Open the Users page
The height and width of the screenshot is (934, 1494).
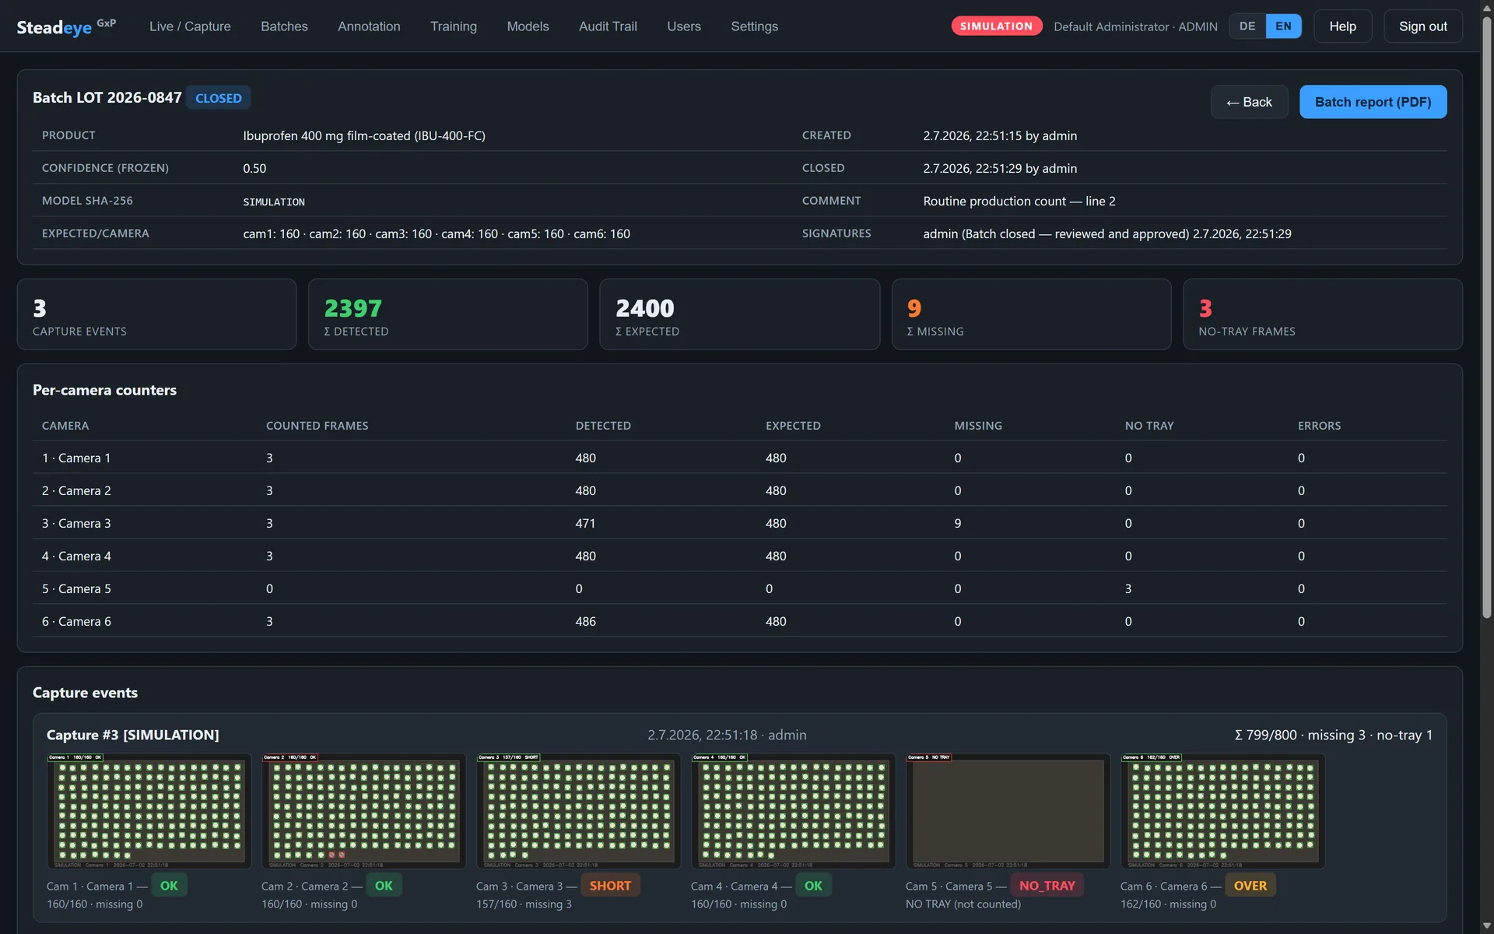coord(684,26)
